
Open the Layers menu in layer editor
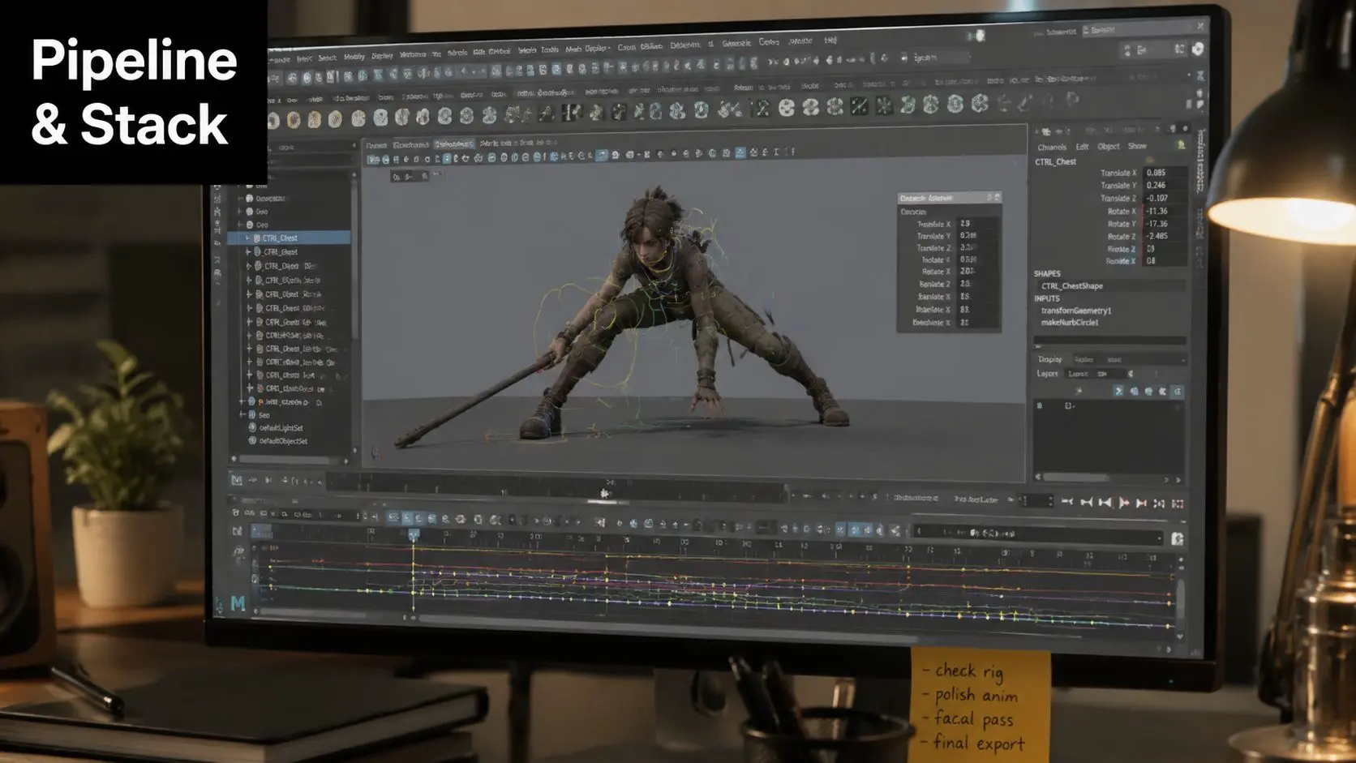point(1047,374)
